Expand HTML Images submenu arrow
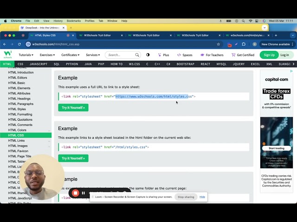 click(x=49, y=146)
